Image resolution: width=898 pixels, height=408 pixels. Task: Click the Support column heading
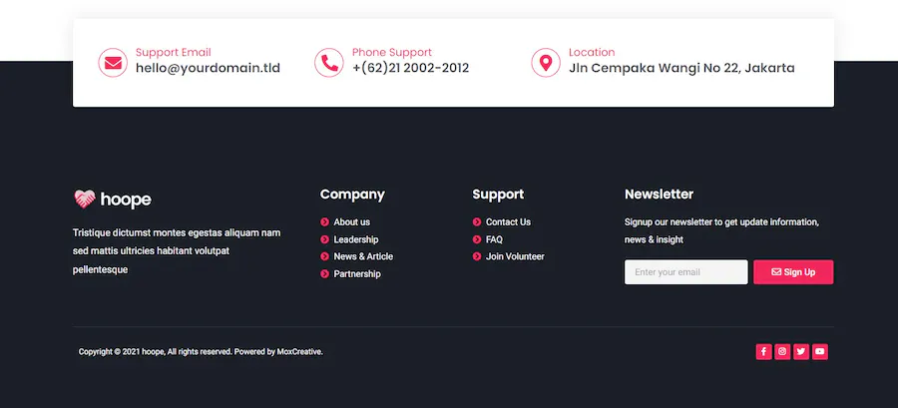click(498, 195)
